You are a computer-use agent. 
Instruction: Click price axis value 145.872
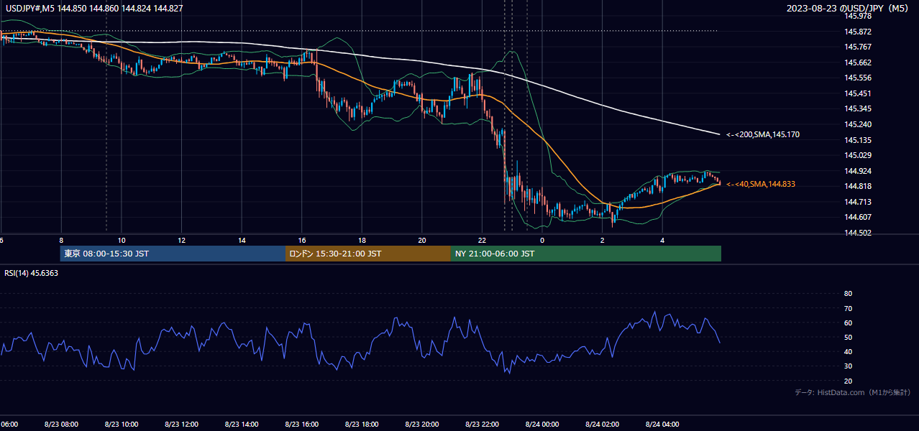click(857, 32)
